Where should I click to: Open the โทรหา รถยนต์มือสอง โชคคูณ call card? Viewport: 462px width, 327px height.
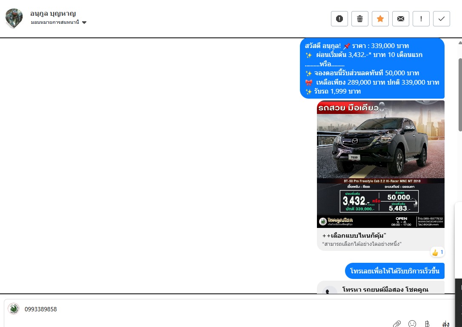380,288
